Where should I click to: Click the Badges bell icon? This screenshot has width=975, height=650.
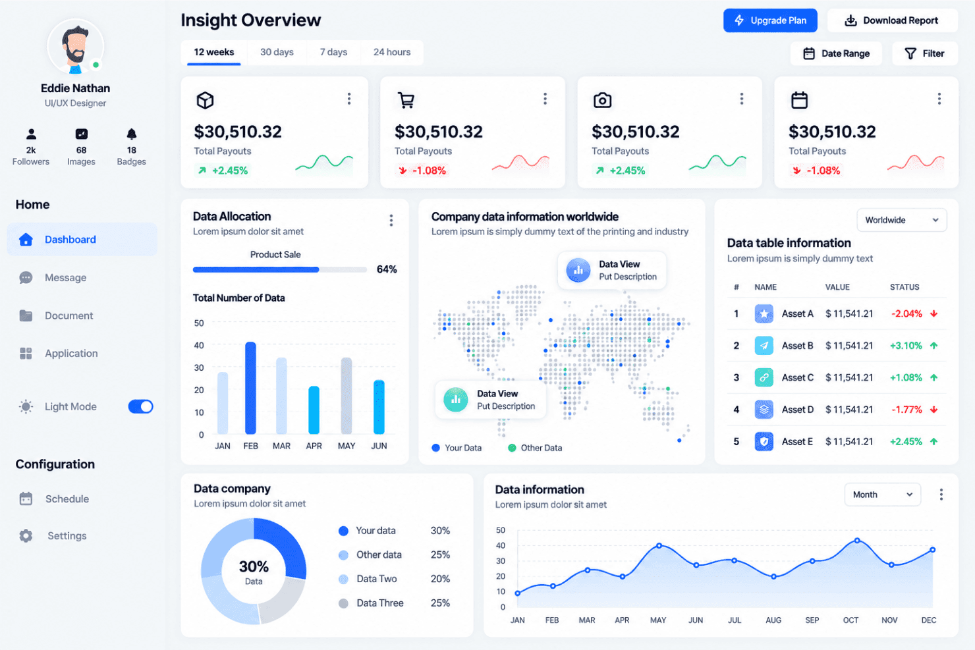tap(132, 134)
